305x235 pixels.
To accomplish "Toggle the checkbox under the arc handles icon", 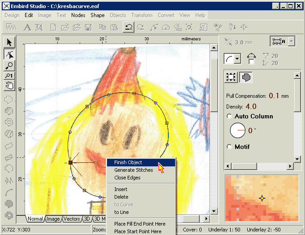I will 251,62.
